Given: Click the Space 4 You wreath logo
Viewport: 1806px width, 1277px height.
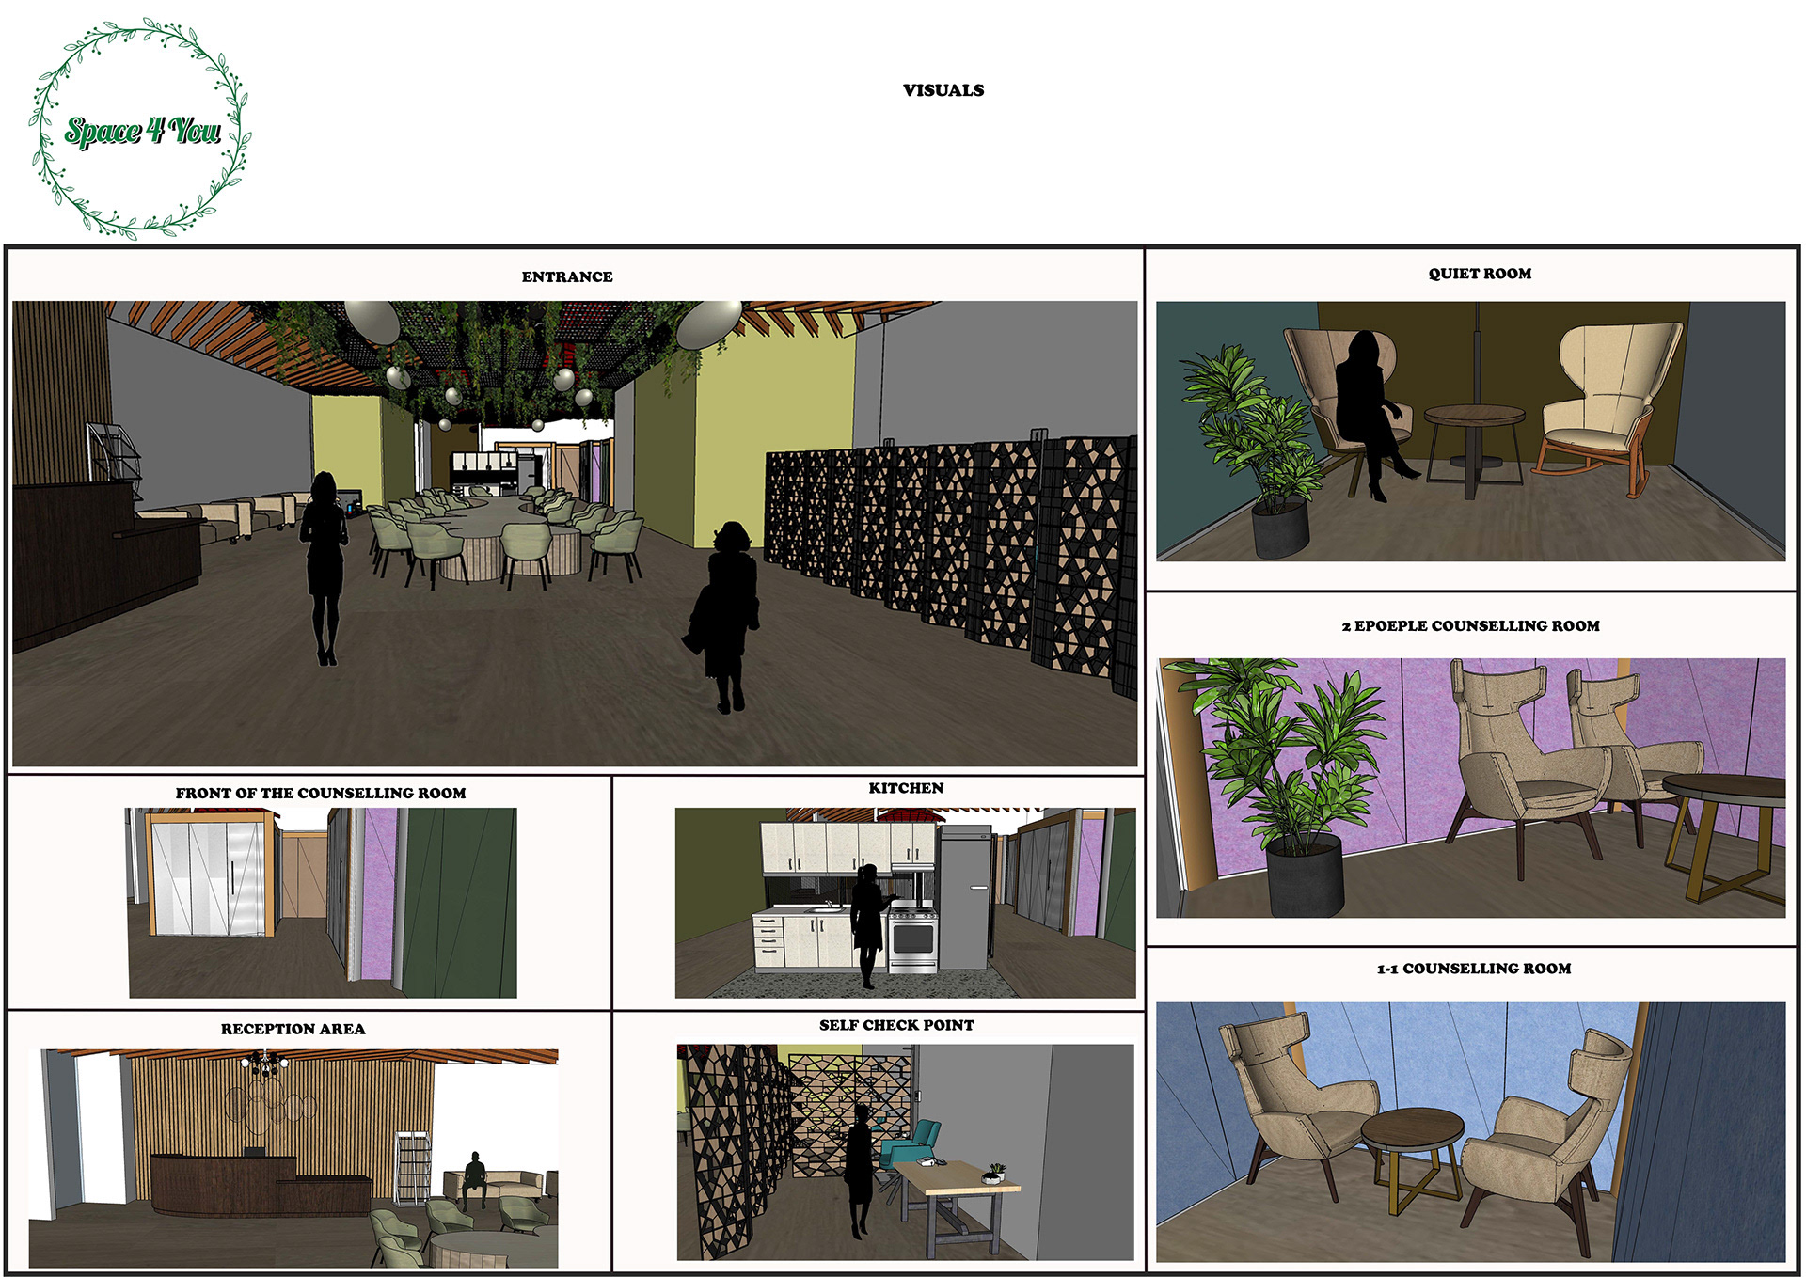Looking at the screenshot, I should (141, 129).
